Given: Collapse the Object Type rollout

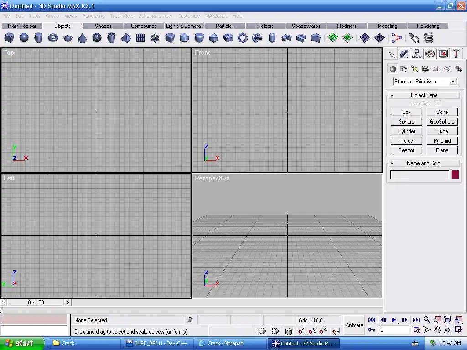Looking at the screenshot, I should coord(424,95).
